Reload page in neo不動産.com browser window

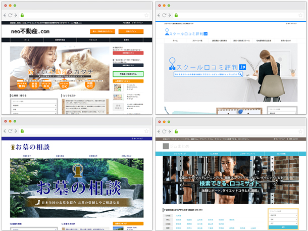(10, 15)
